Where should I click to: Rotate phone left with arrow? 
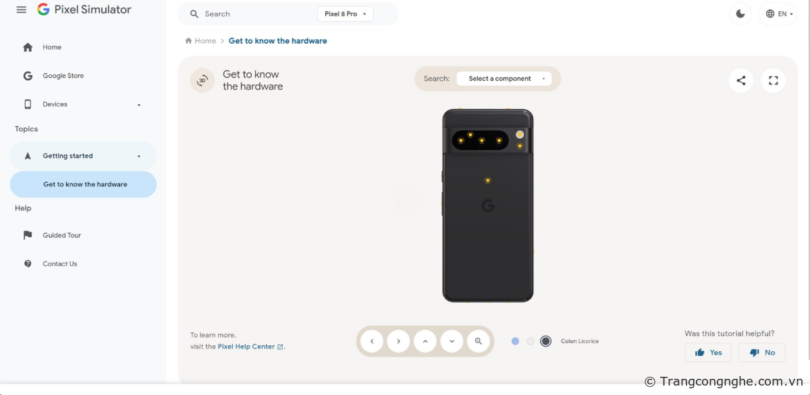tap(372, 341)
